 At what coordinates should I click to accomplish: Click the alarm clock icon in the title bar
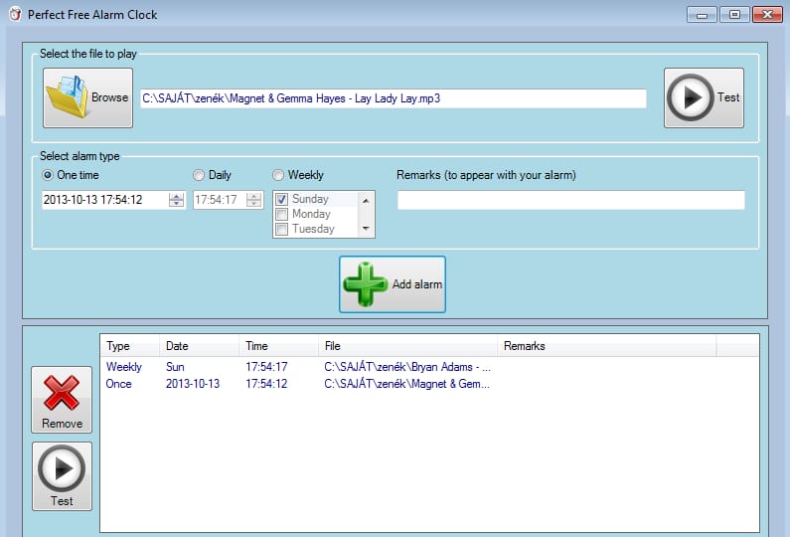[x=15, y=14]
